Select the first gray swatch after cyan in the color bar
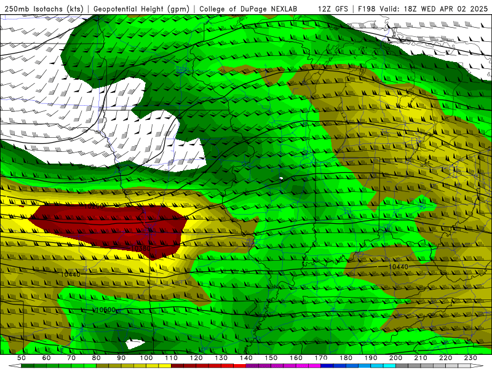The image size is (492, 369). [402, 366]
